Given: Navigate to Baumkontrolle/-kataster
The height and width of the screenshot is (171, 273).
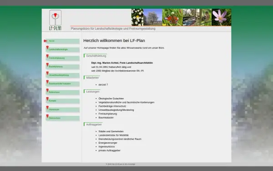Looking at the screenshot, I should point(62,84).
